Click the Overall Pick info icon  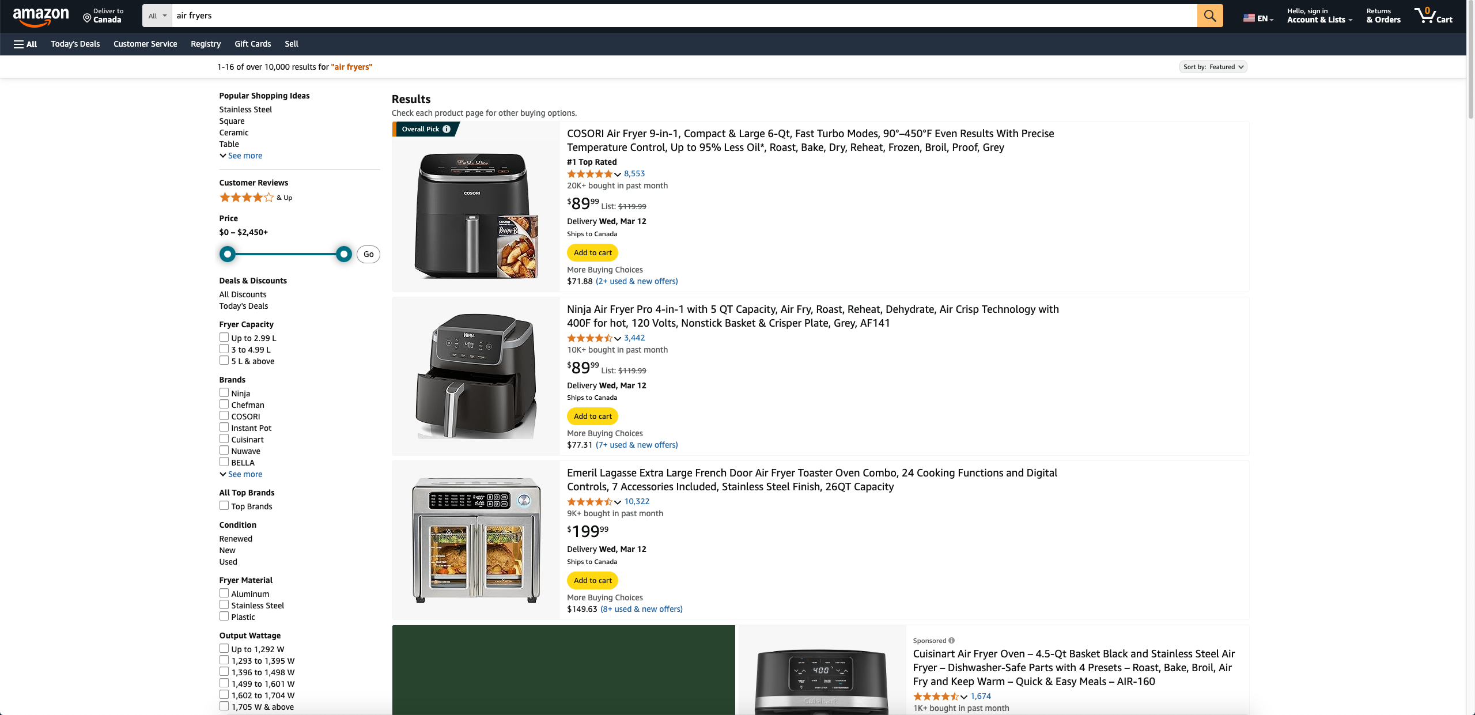point(447,129)
